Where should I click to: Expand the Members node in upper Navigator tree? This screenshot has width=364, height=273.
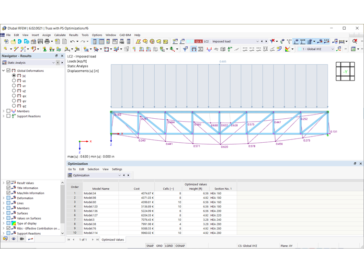point(3,111)
